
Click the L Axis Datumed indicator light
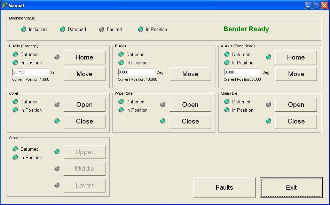(15, 54)
